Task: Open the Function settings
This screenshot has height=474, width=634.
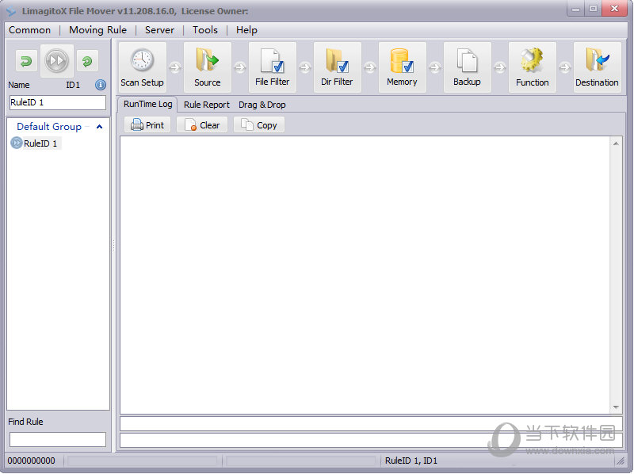Action: (533, 67)
